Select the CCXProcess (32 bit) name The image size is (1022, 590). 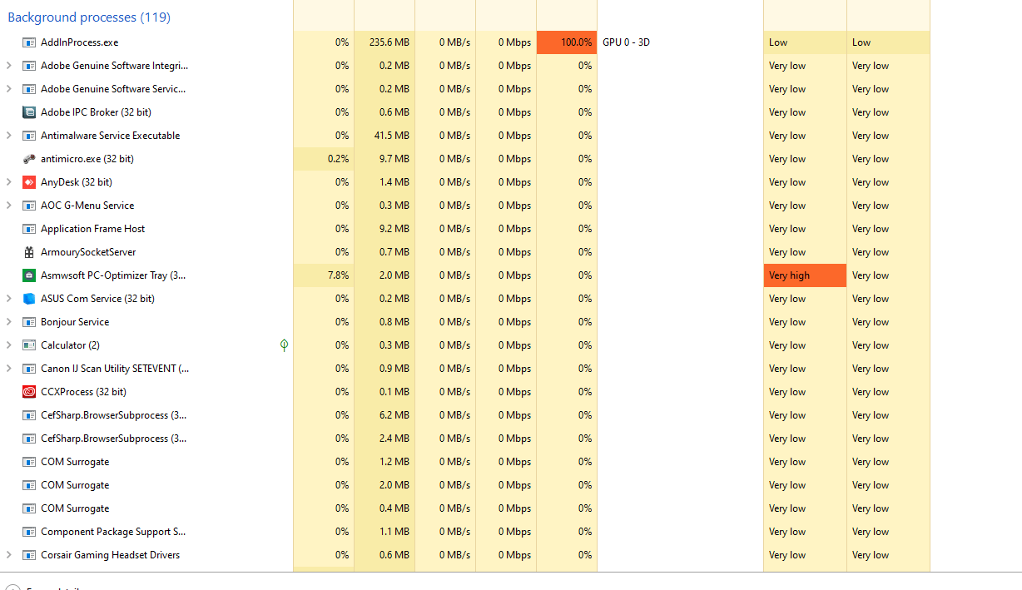(83, 392)
